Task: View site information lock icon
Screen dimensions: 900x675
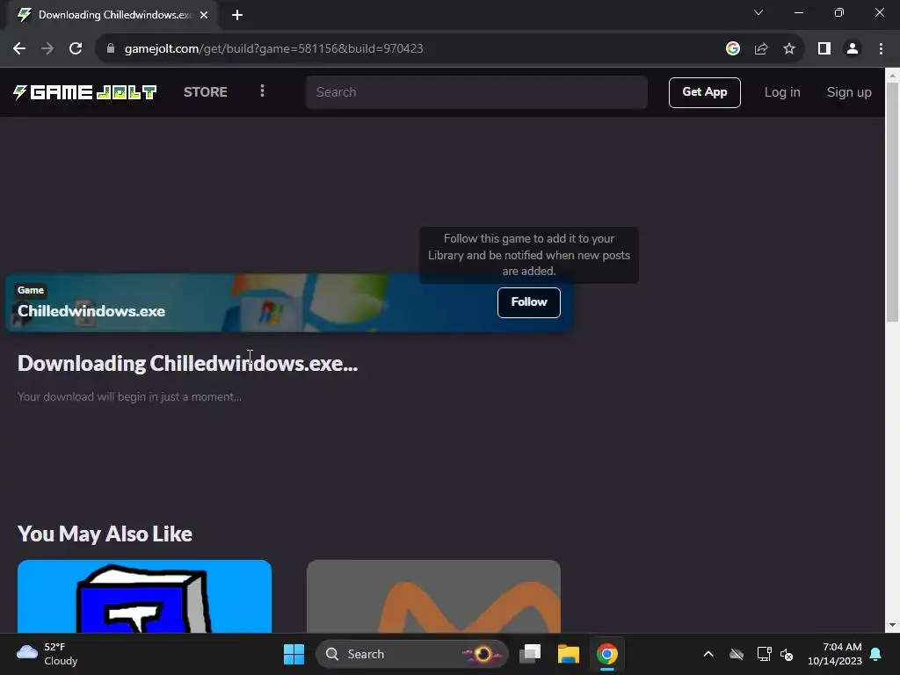Action: coord(111,49)
